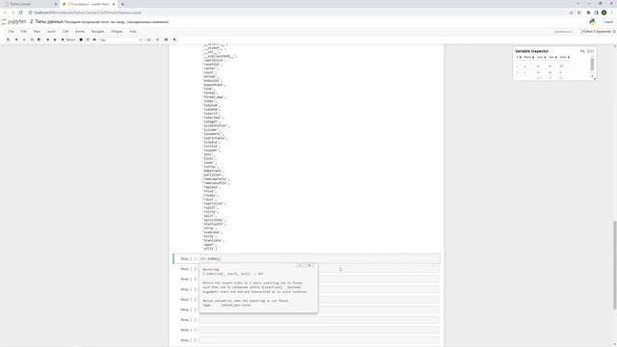Run the current cell with Run button

(x=68, y=40)
